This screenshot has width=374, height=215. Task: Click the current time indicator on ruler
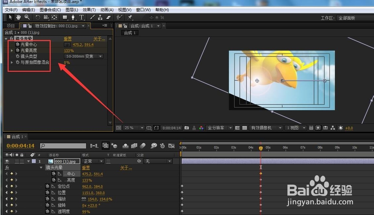pyautogui.click(x=261, y=148)
